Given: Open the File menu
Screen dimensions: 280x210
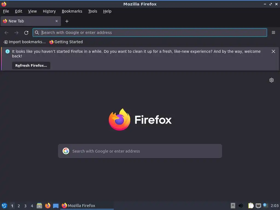Looking at the screenshot, I should [6, 11].
